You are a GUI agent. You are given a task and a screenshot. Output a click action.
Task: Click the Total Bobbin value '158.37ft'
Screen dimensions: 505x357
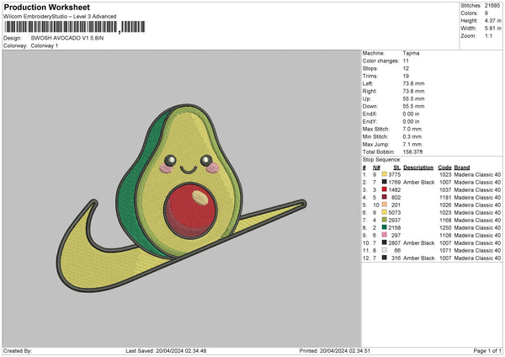coord(413,152)
